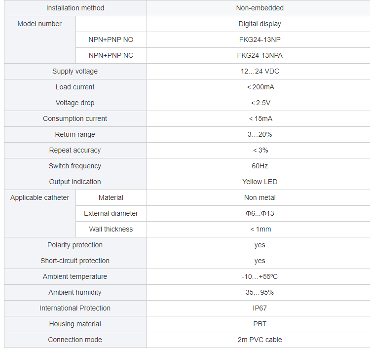Click the Switch frequency 60Hz value
The image size is (370, 348).
click(x=259, y=166)
